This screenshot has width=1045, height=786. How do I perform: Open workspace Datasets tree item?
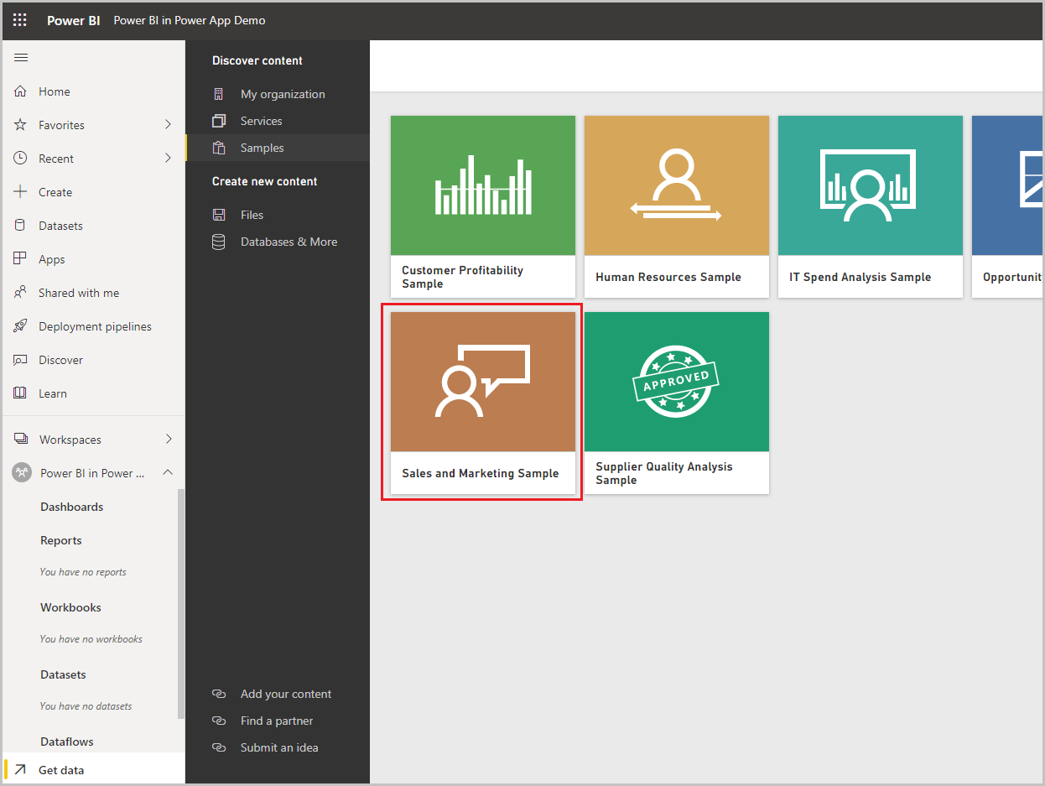63,674
